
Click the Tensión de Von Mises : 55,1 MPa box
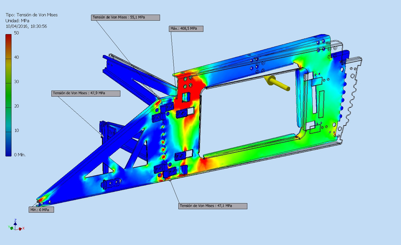tap(125, 17)
